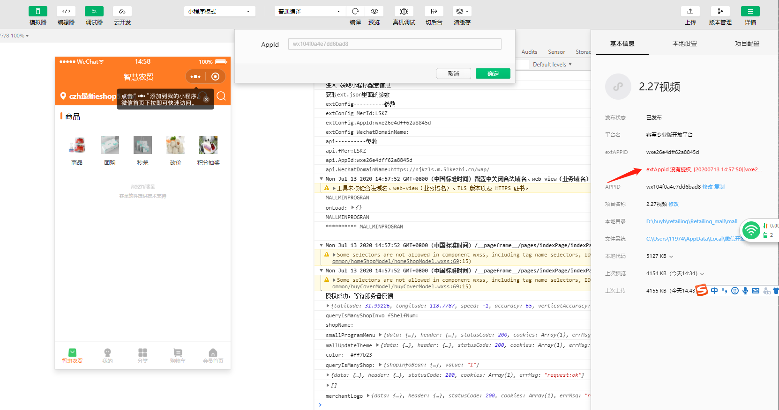The image size is (779, 410).
Task: Expand the 工具未校验合法域名 warning
Action: tap(334, 188)
